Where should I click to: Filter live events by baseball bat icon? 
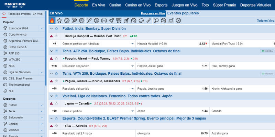pyautogui.click(x=89, y=21)
